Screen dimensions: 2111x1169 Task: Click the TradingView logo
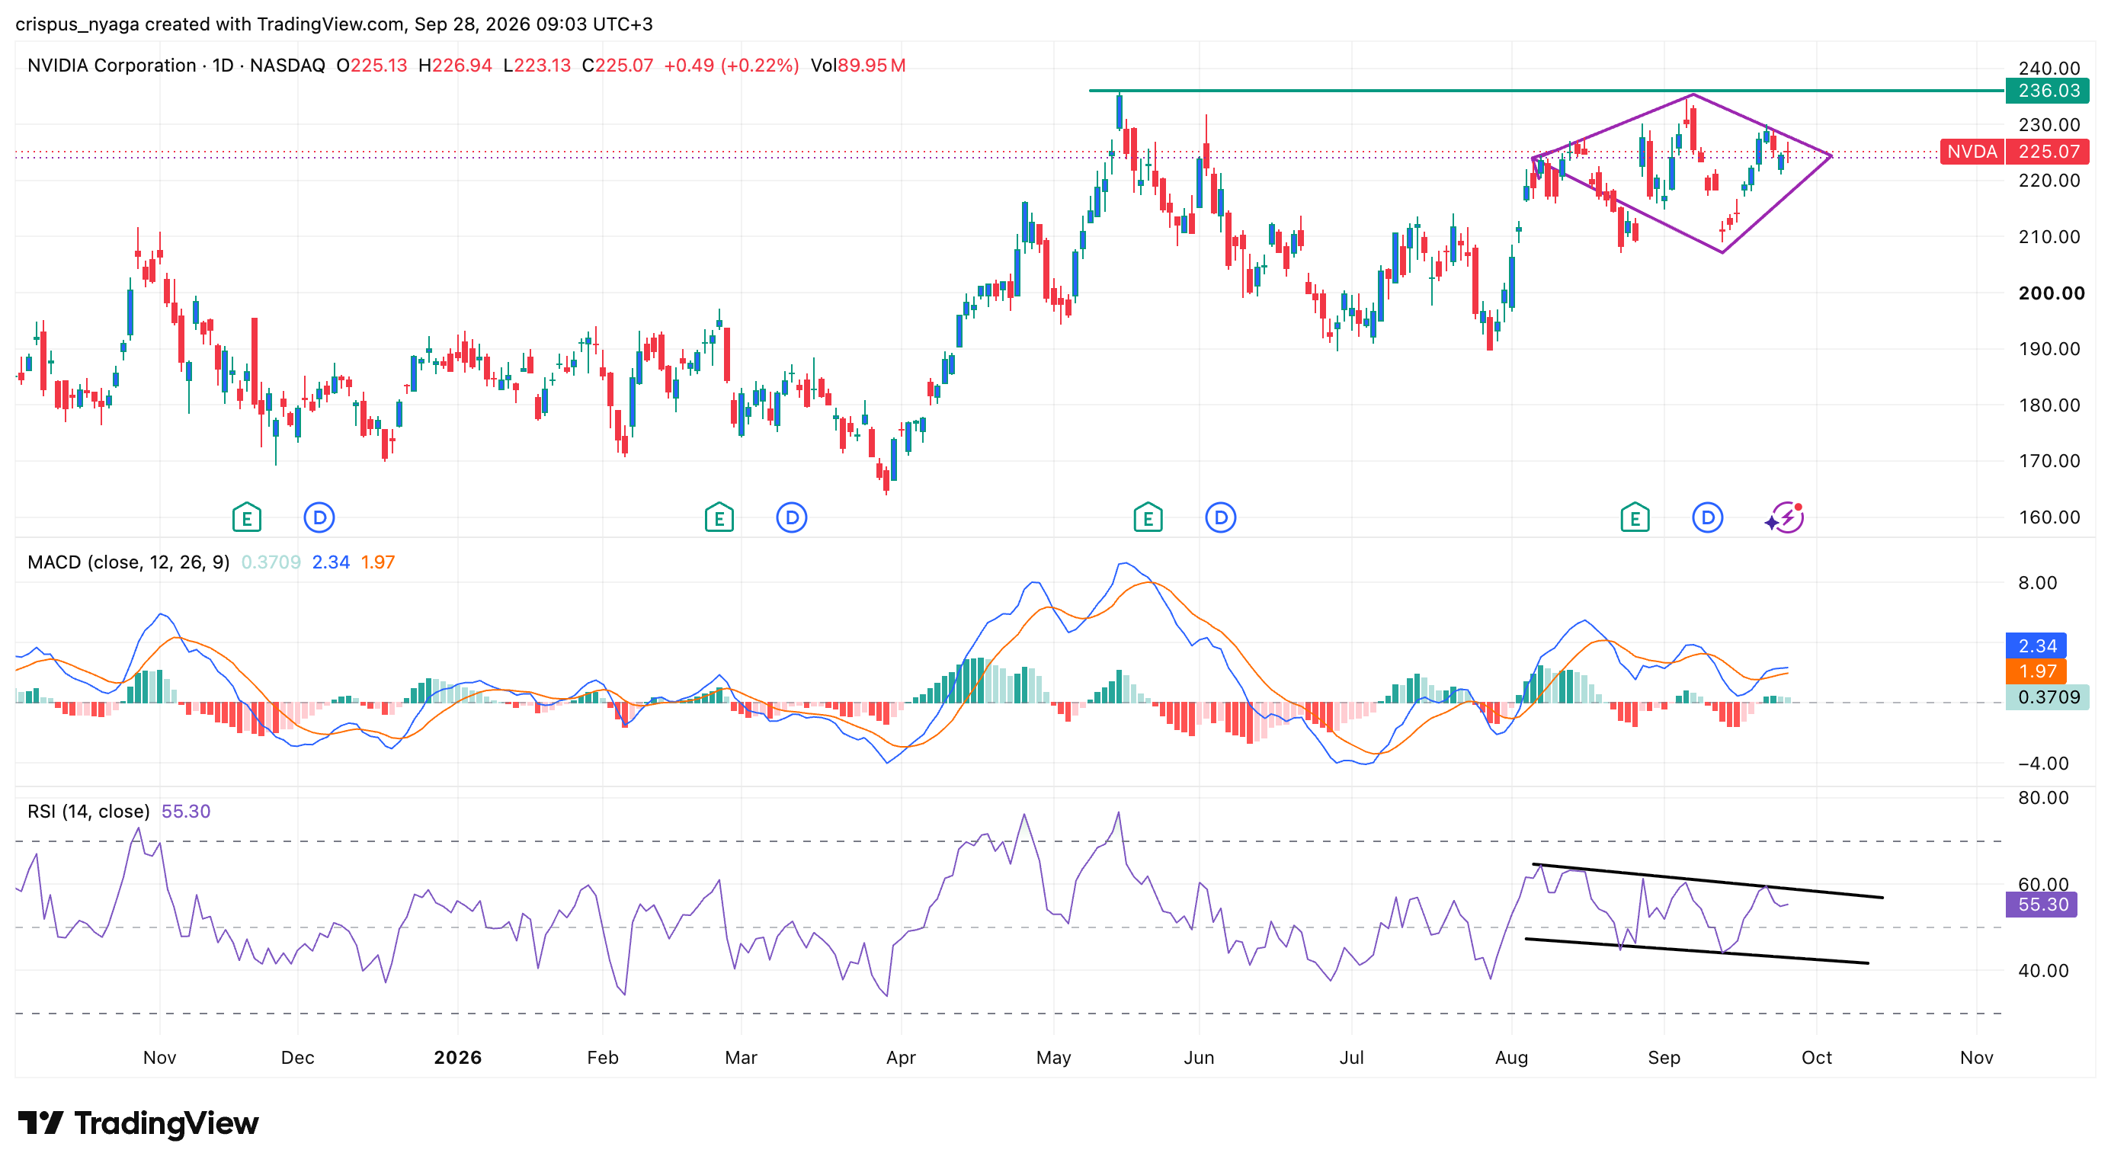coord(139,1123)
